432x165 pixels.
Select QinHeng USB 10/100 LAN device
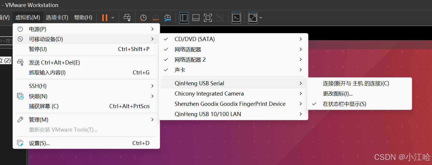pos(233,114)
